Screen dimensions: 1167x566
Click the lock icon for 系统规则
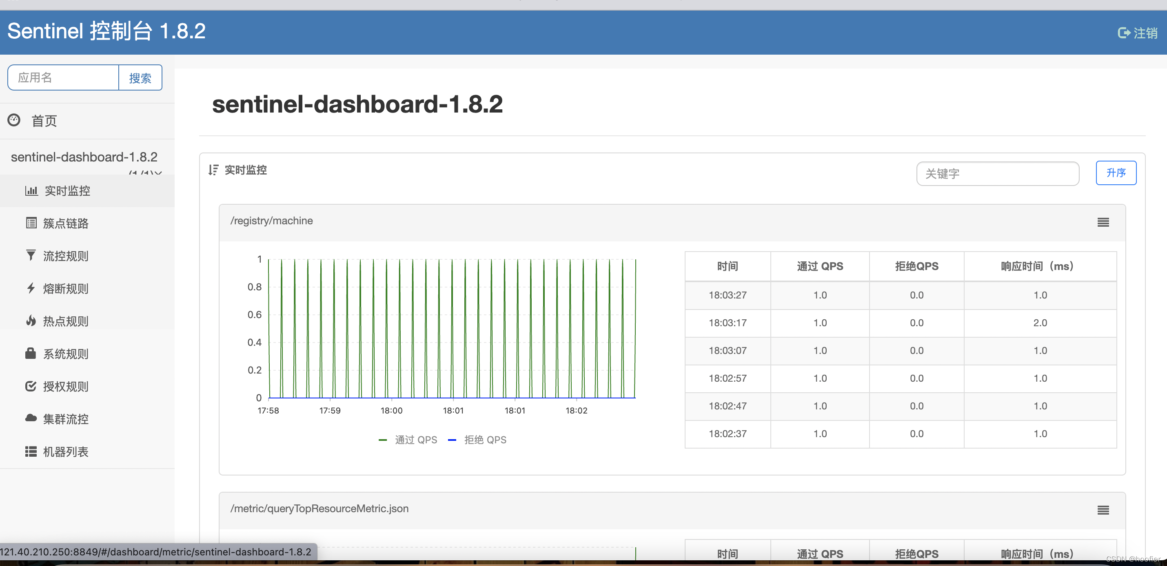click(31, 354)
